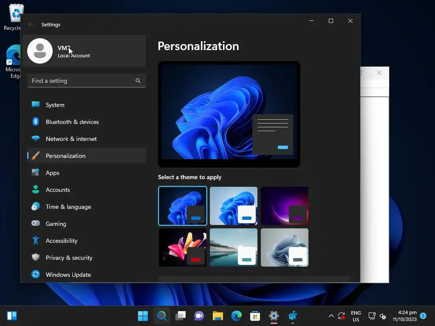
Task: Open File Explorer from taskbar
Action: (218, 316)
